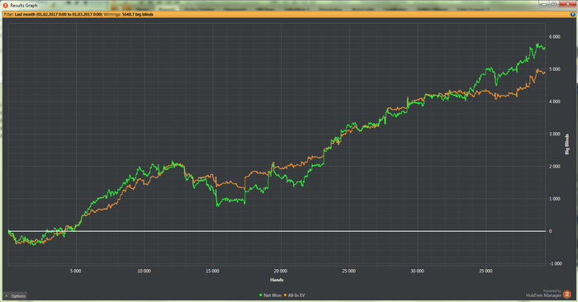The width and height of the screenshot is (578, 302).
Task: Click the '5 000' y-axis label
Action: pyautogui.click(x=554, y=69)
